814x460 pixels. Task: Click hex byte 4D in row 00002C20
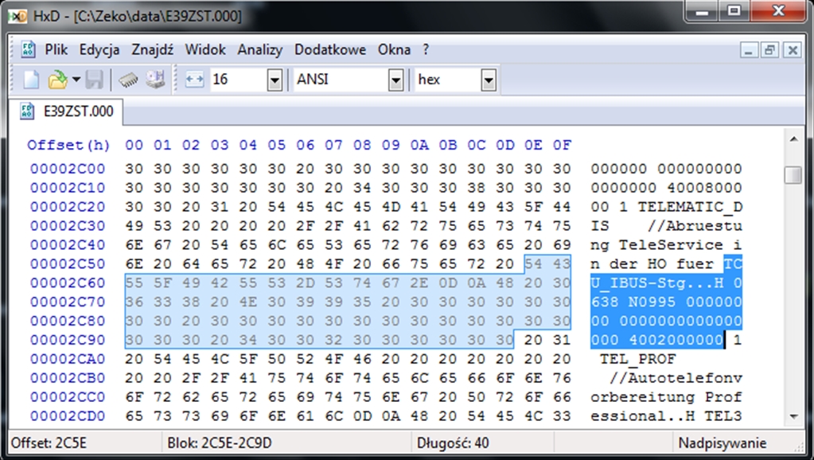click(x=391, y=207)
